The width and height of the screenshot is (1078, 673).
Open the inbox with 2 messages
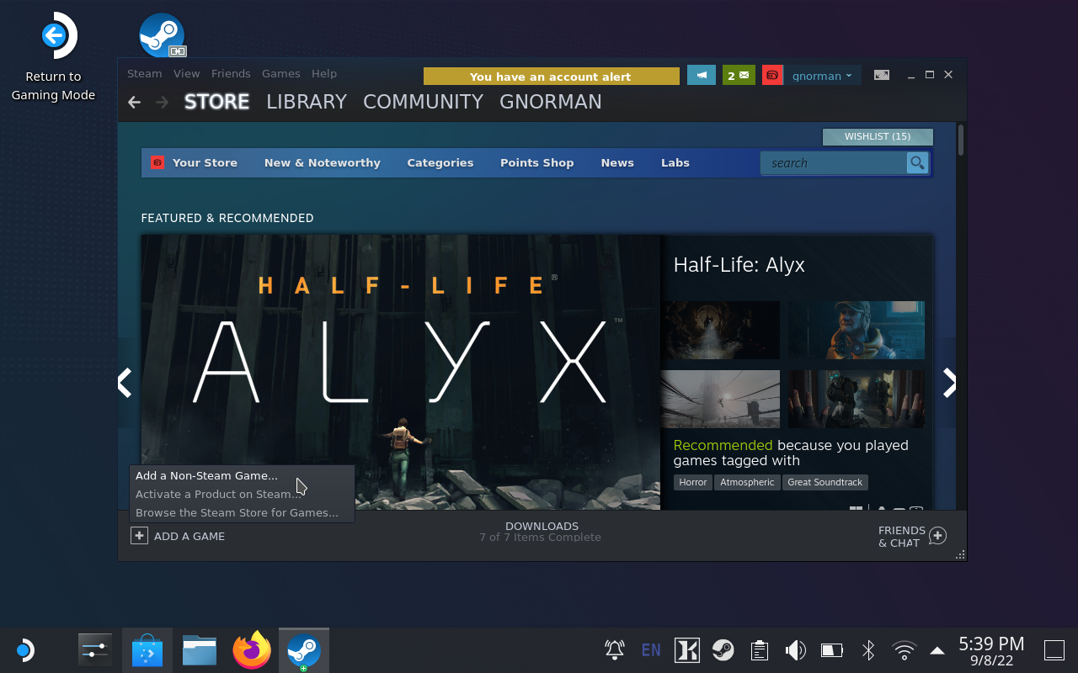click(739, 76)
